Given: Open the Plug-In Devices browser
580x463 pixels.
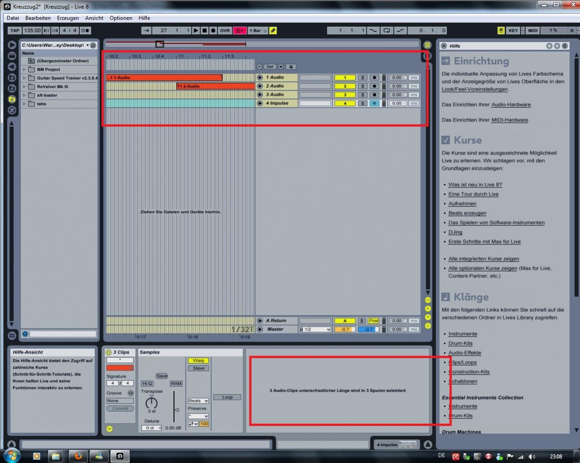Looking at the screenshot, I should (12, 67).
